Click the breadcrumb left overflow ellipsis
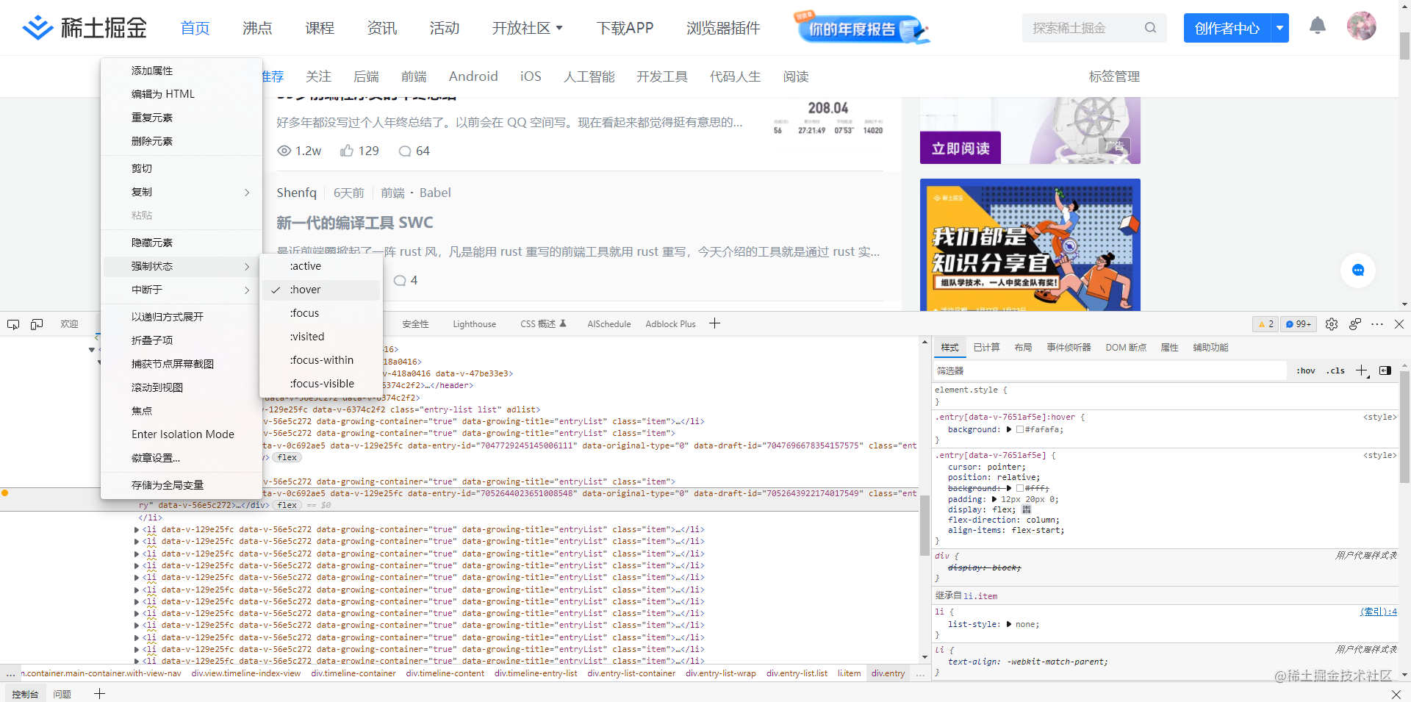 10,673
